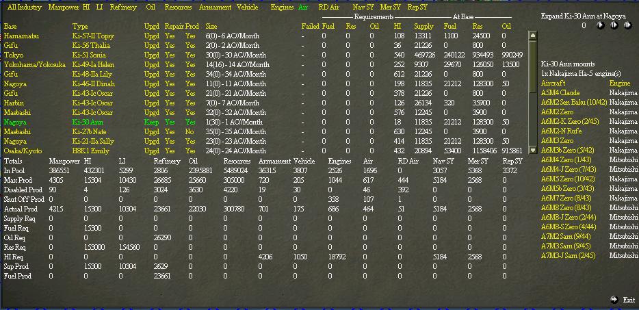The height and width of the screenshot is (310, 639).
Task: Choose A7M3-J Sam (2/45)
Action: [568, 256]
